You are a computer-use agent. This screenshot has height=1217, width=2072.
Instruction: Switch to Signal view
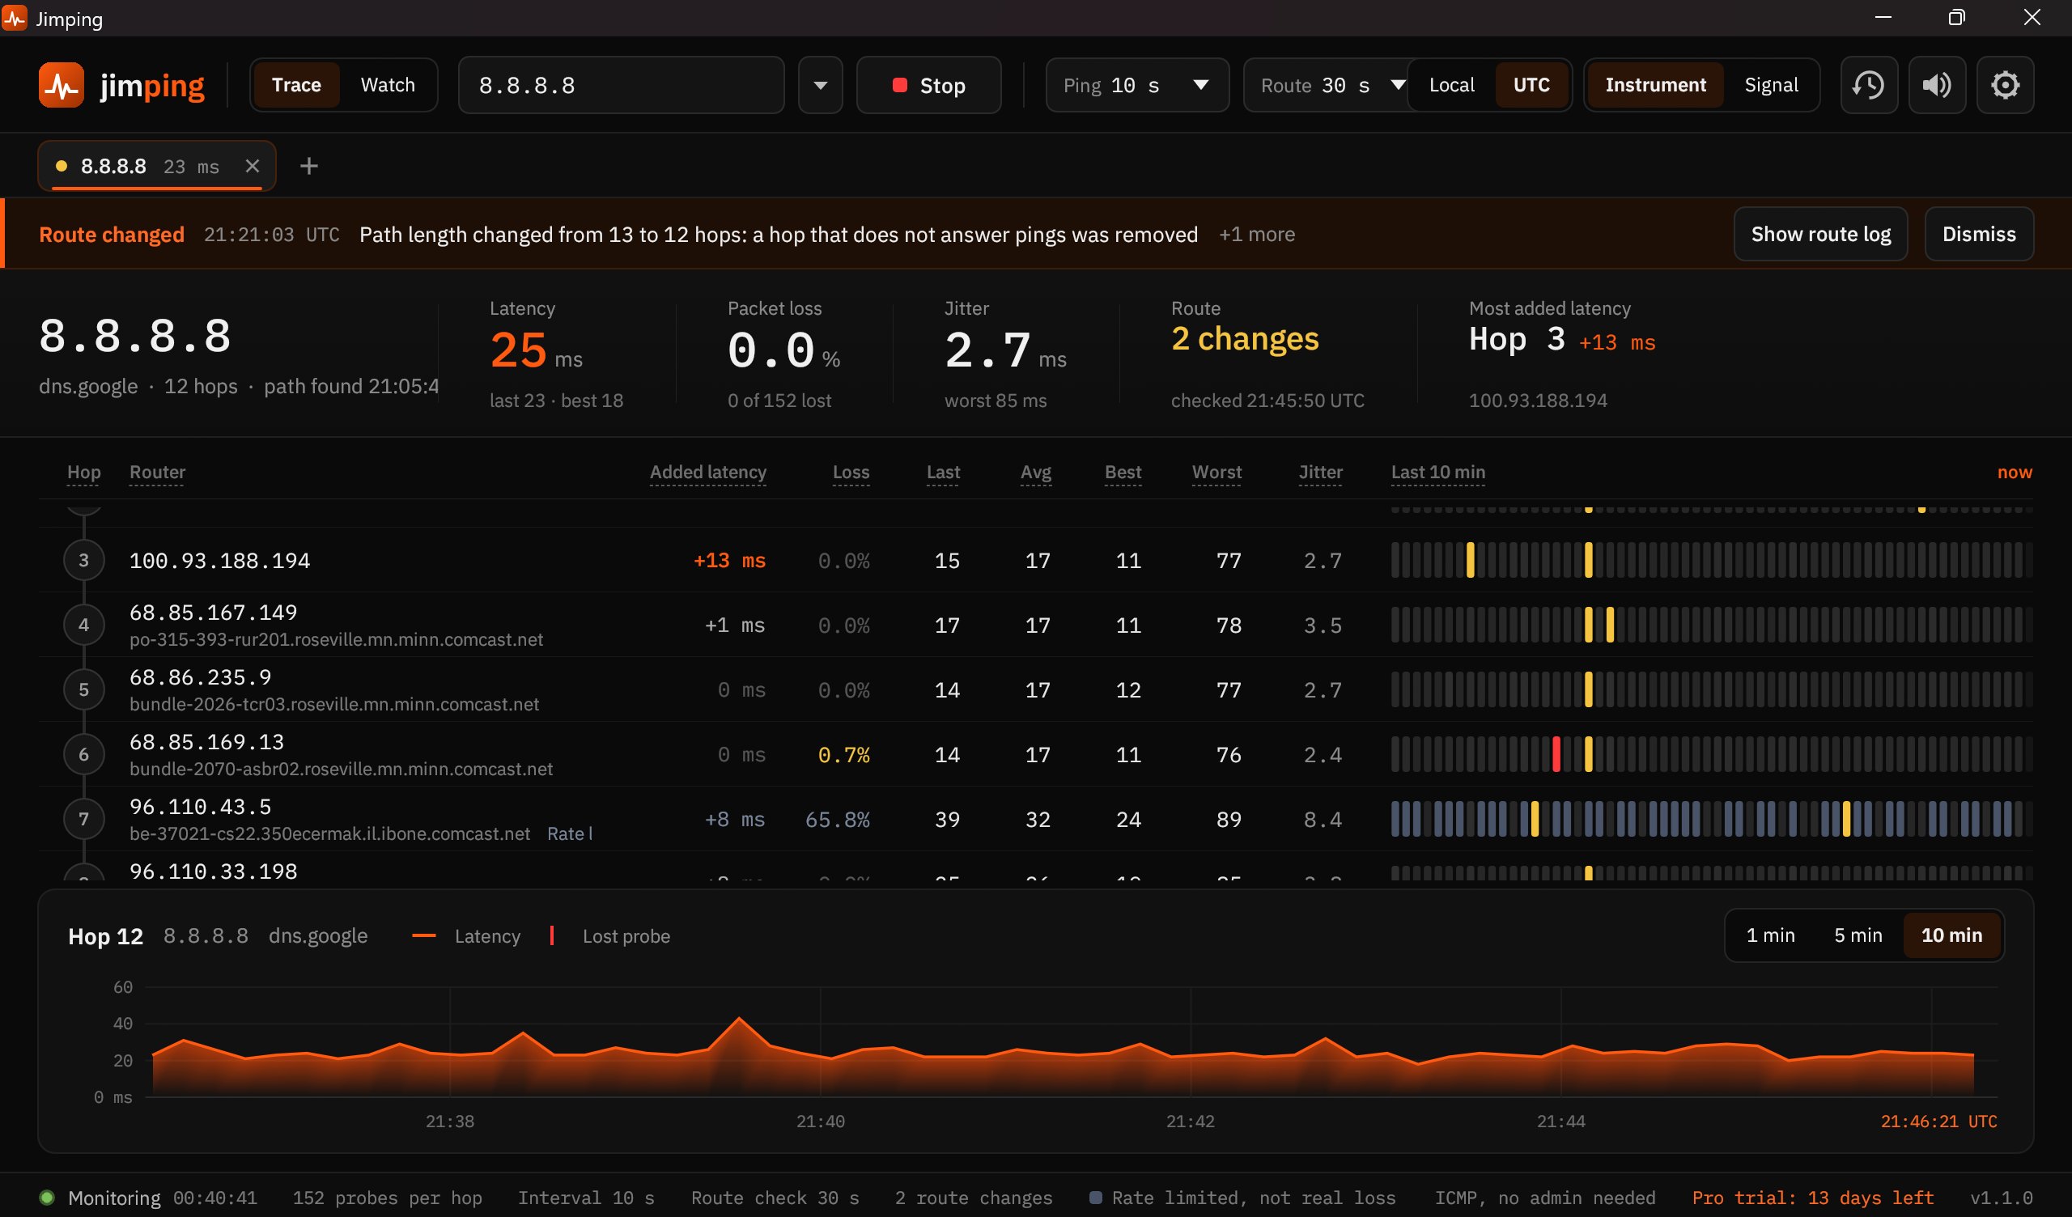[x=1771, y=85]
